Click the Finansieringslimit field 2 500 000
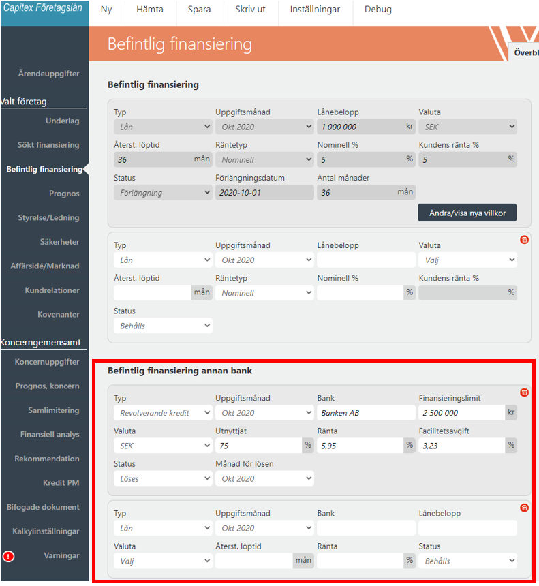This screenshot has height=586, width=539. pos(461,413)
